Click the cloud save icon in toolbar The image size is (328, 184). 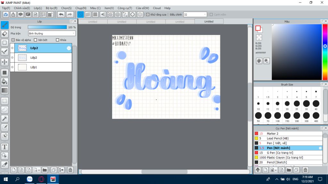tap(6, 14)
